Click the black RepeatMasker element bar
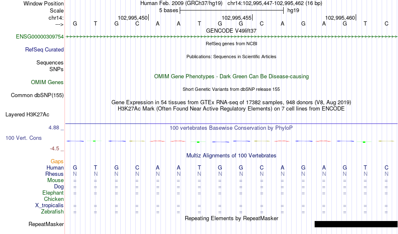Screen dimensions: 398x234 tap(356, 224)
